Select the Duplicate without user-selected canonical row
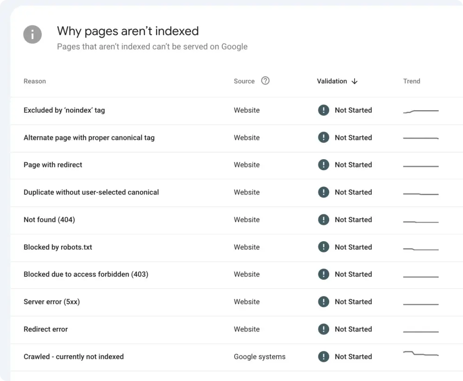The image size is (463, 381). 91,192
